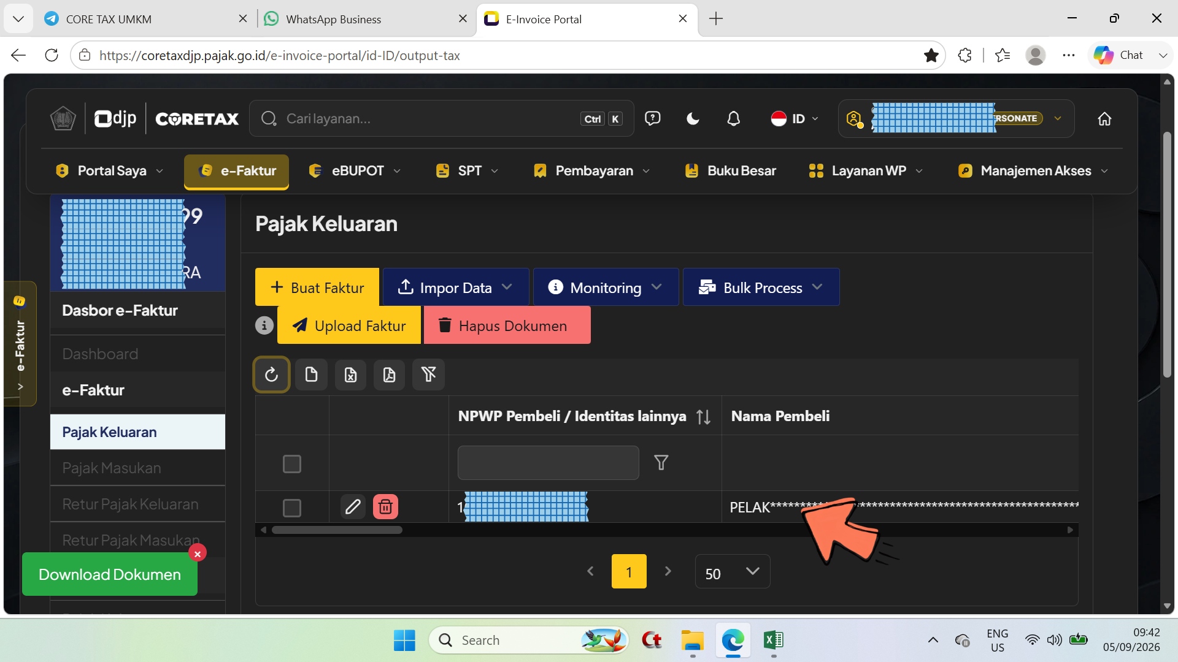Screen dimensions: 1178x662
Task: Toggle dark mode moon icon
Action: pos(693,119)
